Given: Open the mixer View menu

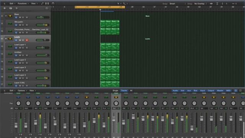Looking at the screenshot, I should coord(32,90).
